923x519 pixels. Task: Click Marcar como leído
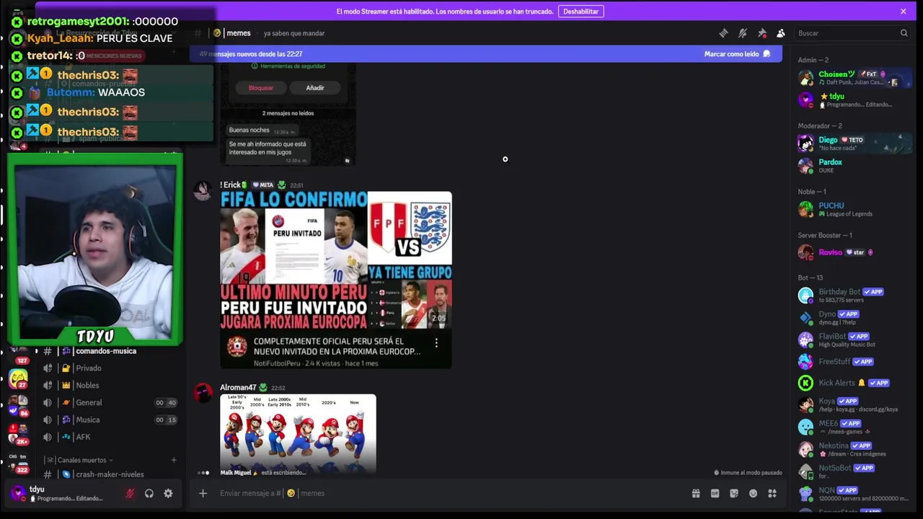coord(737,54)
